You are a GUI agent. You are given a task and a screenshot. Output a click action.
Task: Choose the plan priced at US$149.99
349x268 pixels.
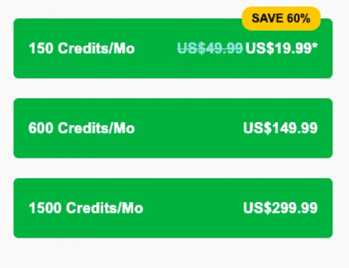pyautogui.click(x=173, y=128)
